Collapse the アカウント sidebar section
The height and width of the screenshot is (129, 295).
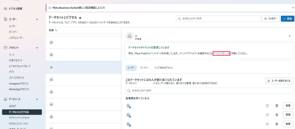pyautogui.click(x=37, y=48)
